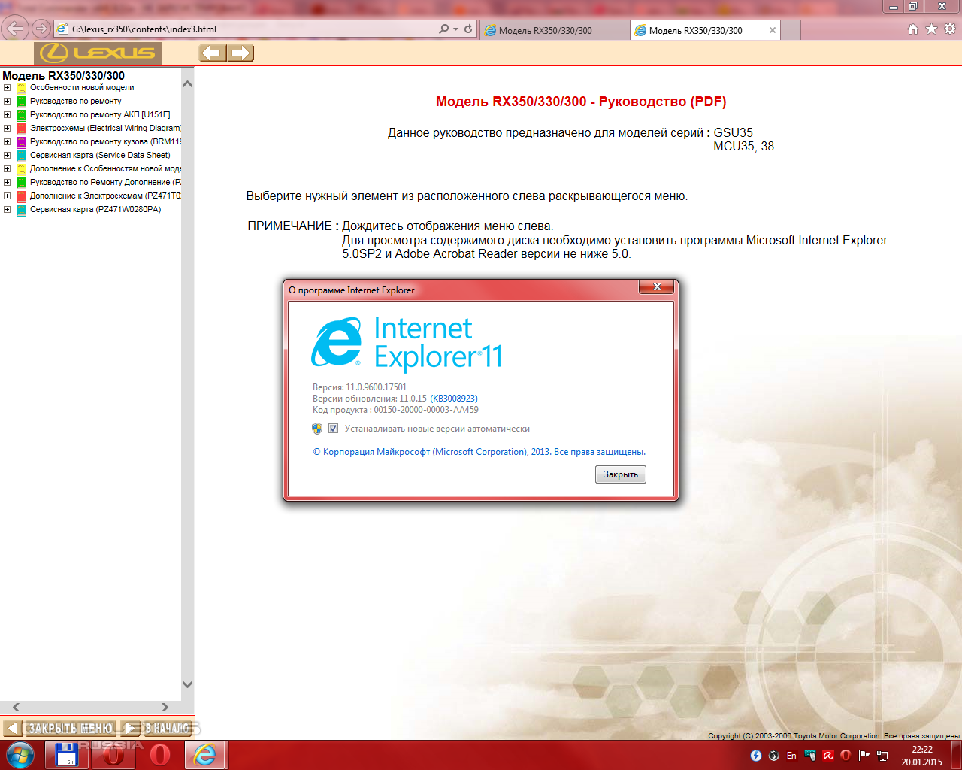
Task: Click the network connection tray icon
Action: coord(882,755)
